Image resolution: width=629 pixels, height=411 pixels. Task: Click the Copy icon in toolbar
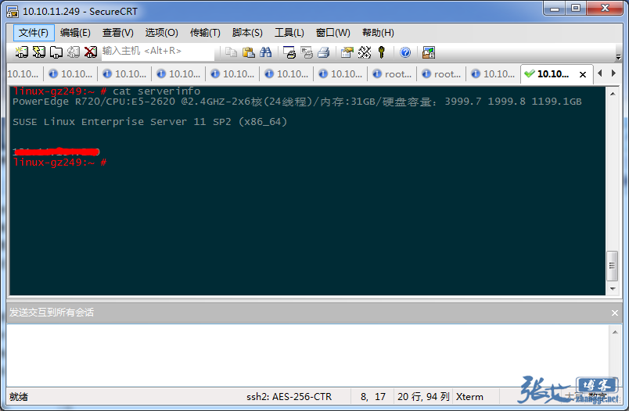[x=231, y=52]
